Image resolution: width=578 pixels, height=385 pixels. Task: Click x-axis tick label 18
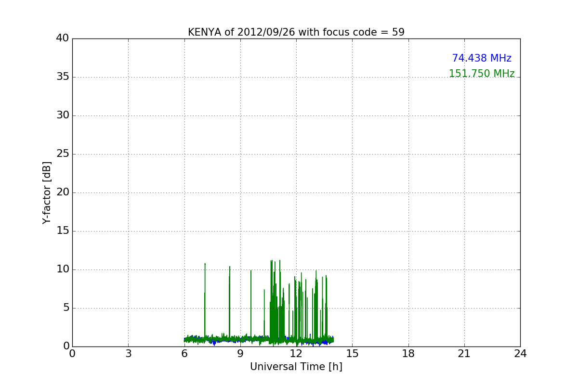(408, 354)
